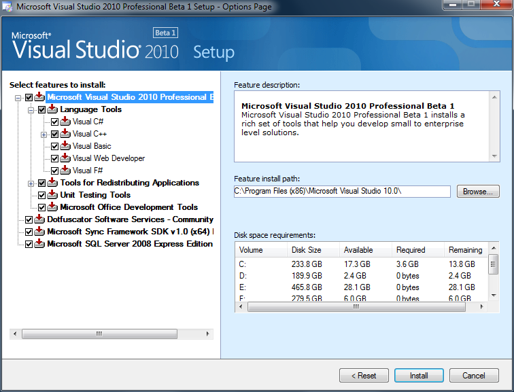514x392 pixels.
Task: Click the < Reset button
Action: (x=364, y=375)
